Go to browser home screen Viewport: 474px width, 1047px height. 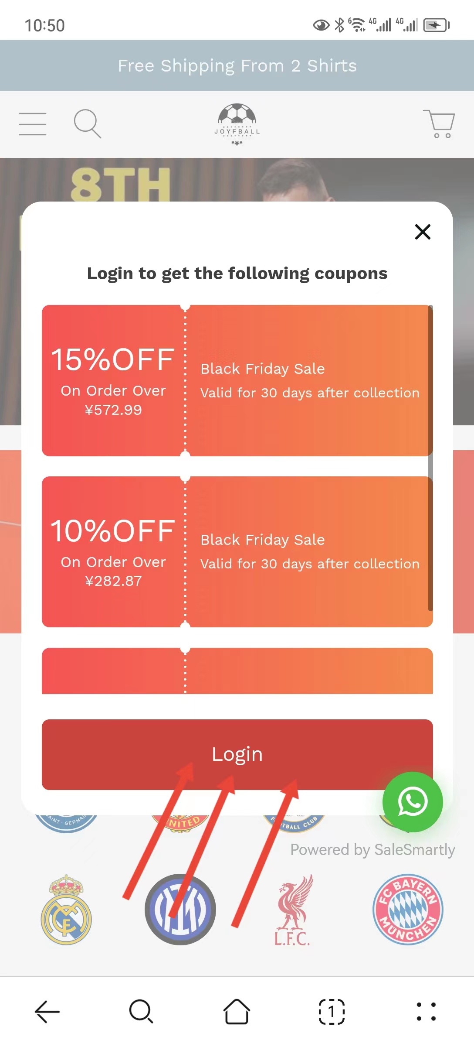coord(237,1011)
